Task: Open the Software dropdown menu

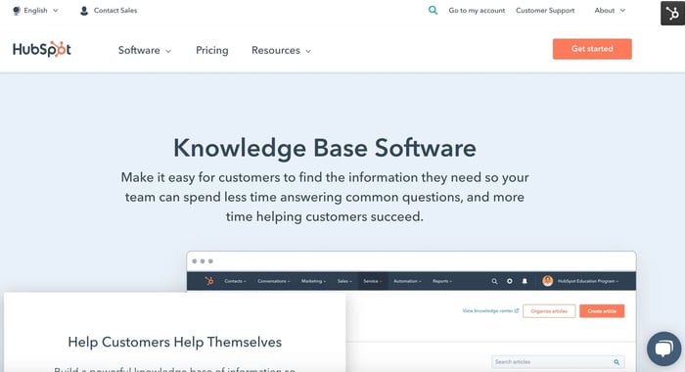Action: tap(145, 50)
